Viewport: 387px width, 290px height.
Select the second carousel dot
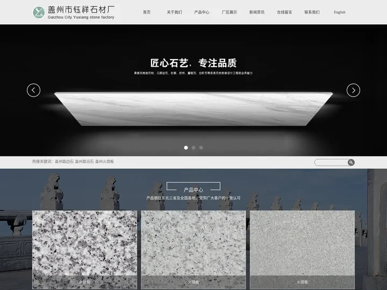(193, 147)
